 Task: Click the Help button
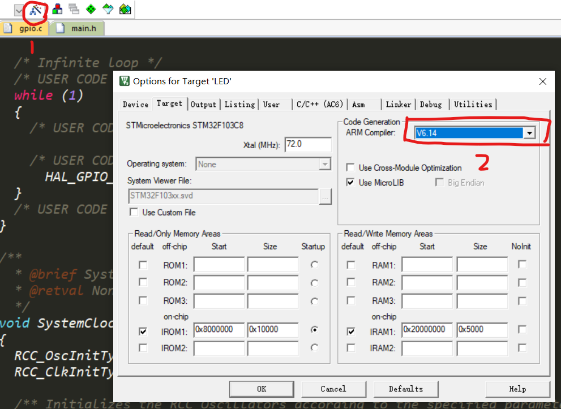517,389
